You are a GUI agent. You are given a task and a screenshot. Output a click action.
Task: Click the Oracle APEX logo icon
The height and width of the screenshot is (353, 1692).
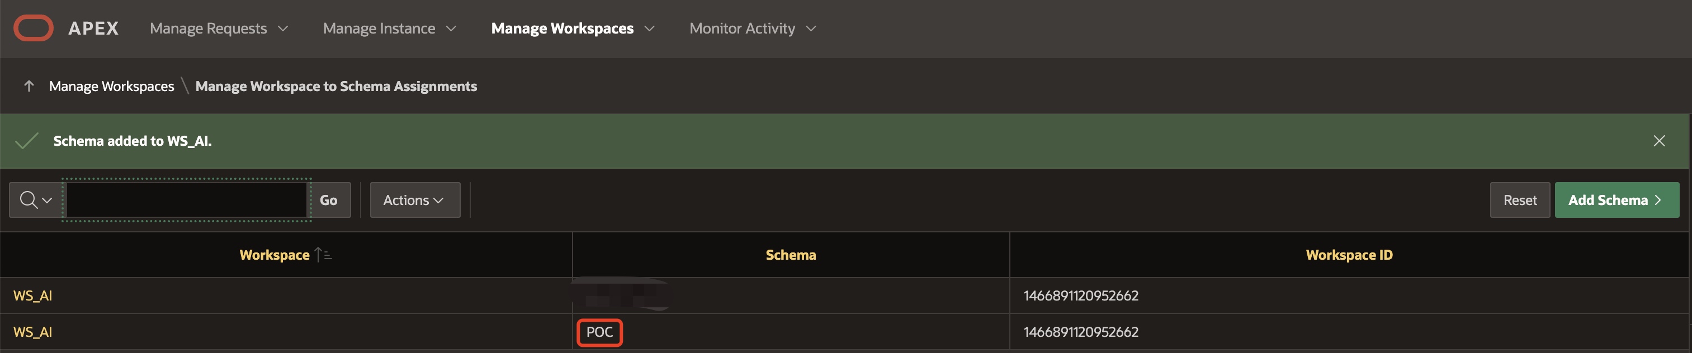33,28
